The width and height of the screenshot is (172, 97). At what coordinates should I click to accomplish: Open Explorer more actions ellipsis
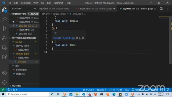click(x=35, y=9)
